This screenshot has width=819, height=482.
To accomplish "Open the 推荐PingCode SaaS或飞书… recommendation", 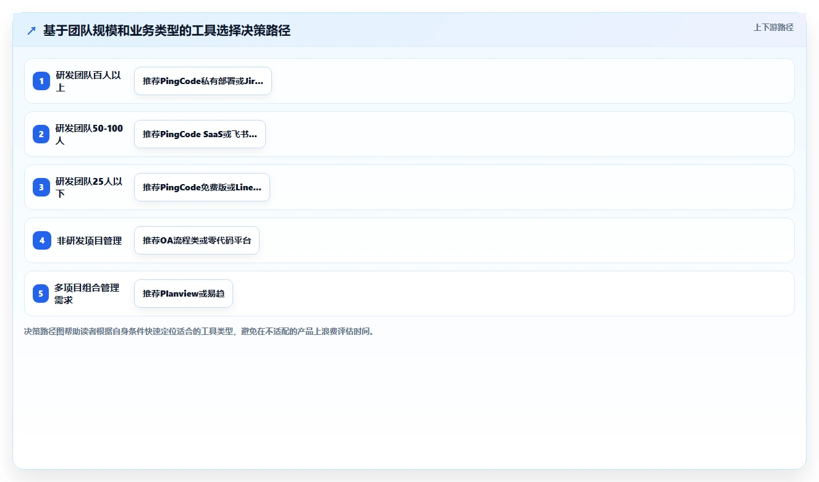I will [200, 134].
